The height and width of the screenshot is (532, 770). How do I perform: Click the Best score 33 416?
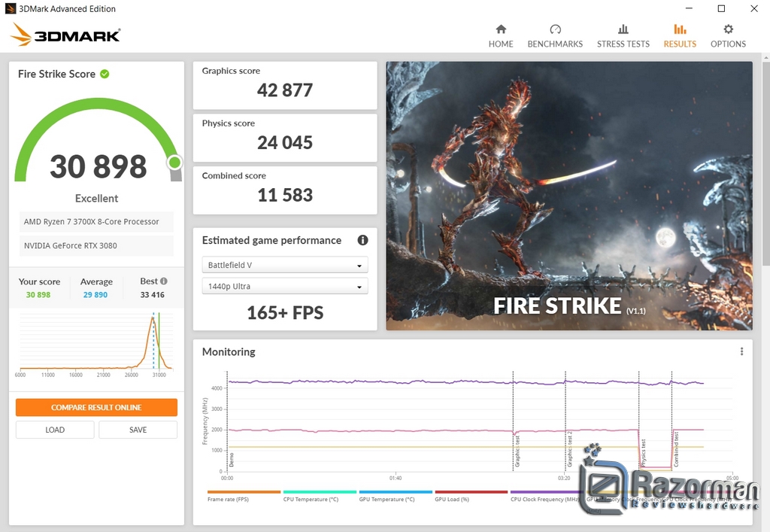click(152, 295)
